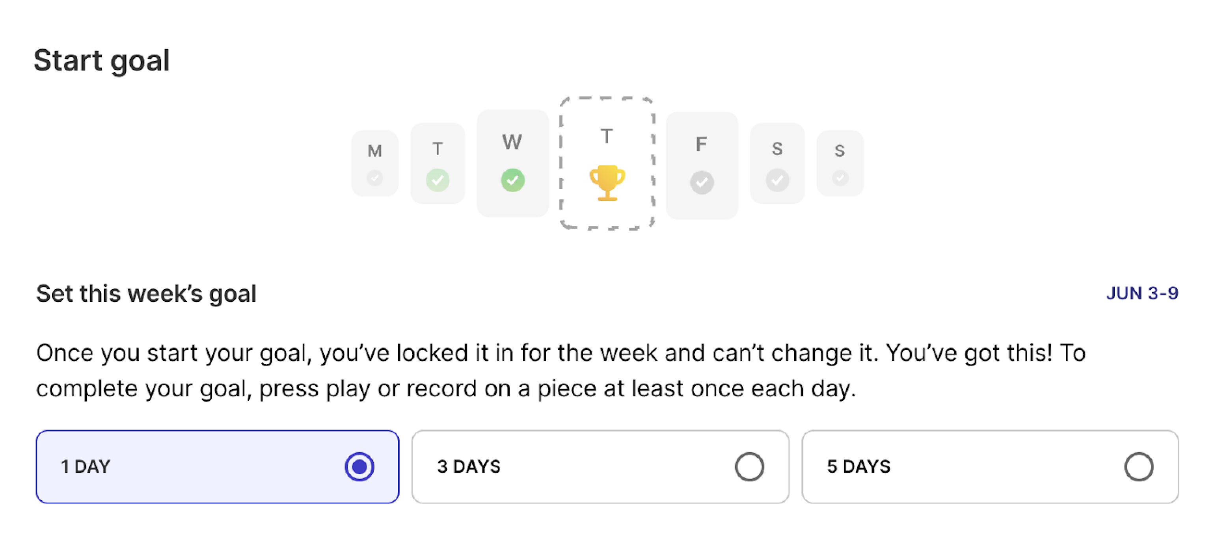Click the JUN 3-9 date range

1142,293
